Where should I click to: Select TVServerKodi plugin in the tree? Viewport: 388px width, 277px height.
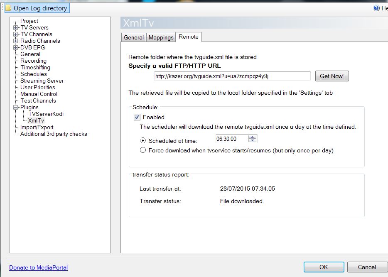tap(46, 114)
